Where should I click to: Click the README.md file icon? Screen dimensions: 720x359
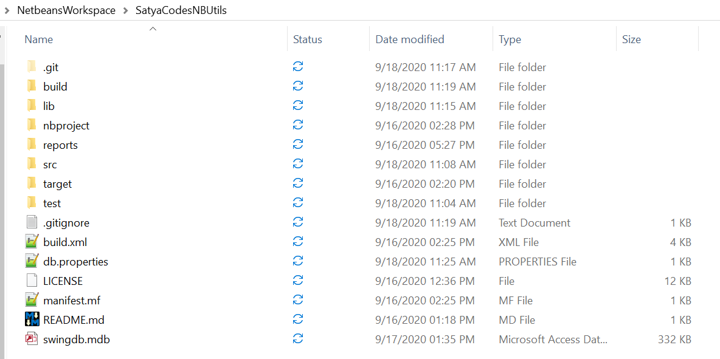coord(32,320)
